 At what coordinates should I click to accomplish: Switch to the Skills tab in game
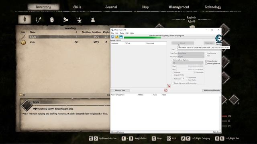(77, 7)
